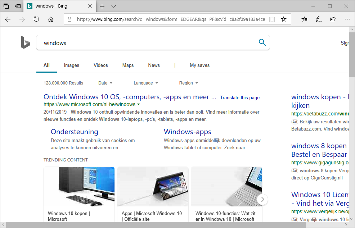Open windows 8 kopen ad link

pyautogui.click(x=319, y=150)
